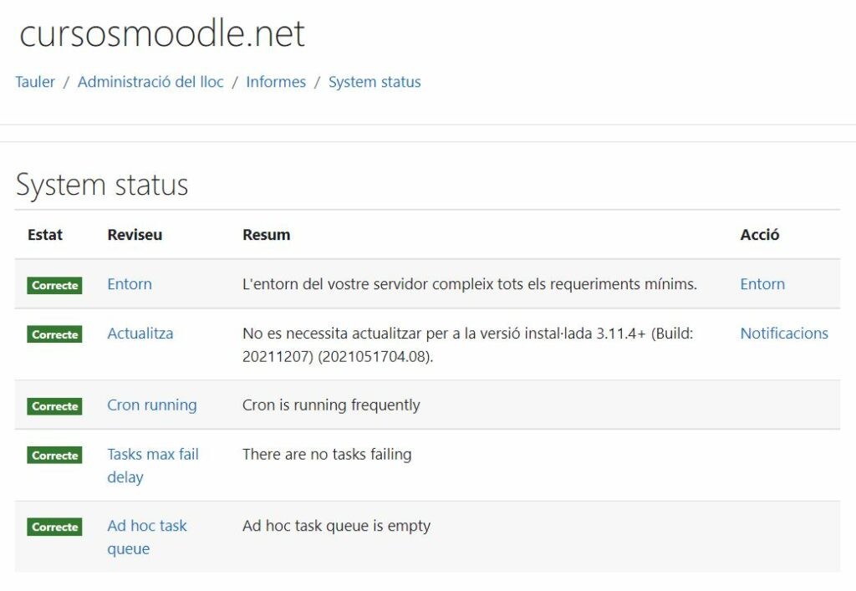Screen dimensions: 856x591
Task: Open the Entorn action link
Action: [x=762, y=284]
